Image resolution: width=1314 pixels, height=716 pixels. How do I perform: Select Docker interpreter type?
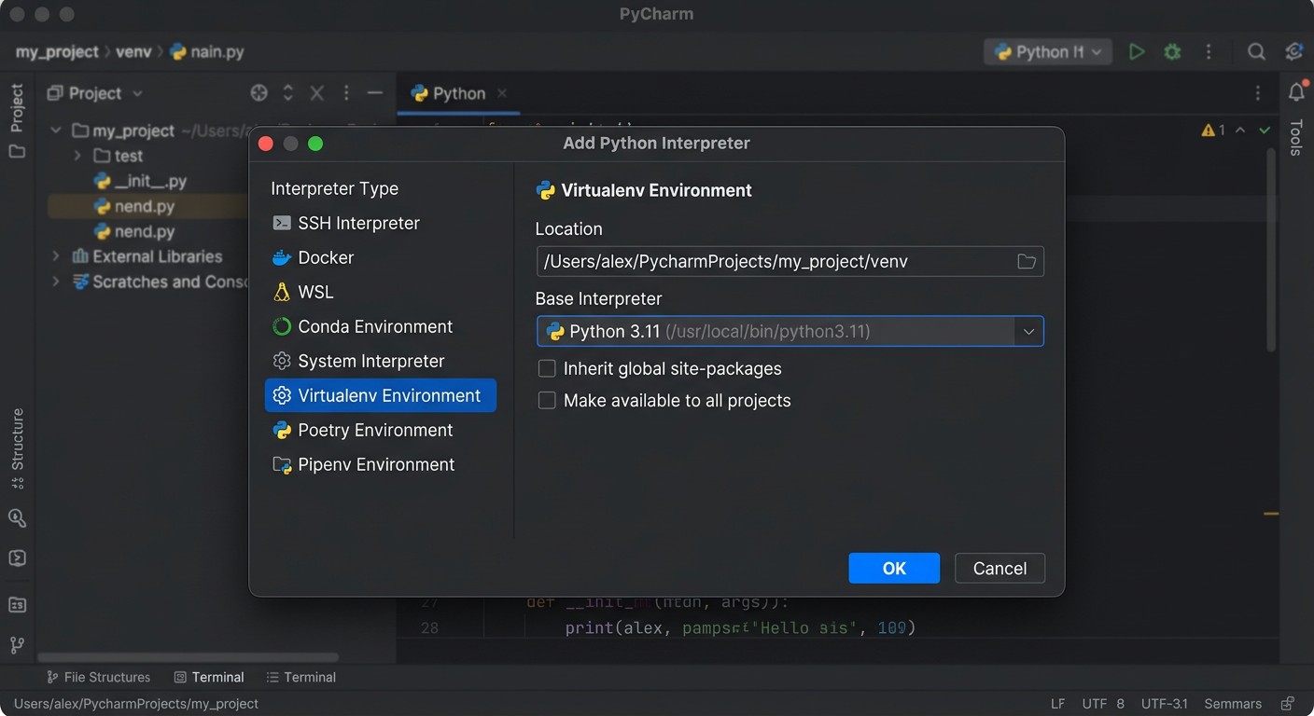pos(381,257)
